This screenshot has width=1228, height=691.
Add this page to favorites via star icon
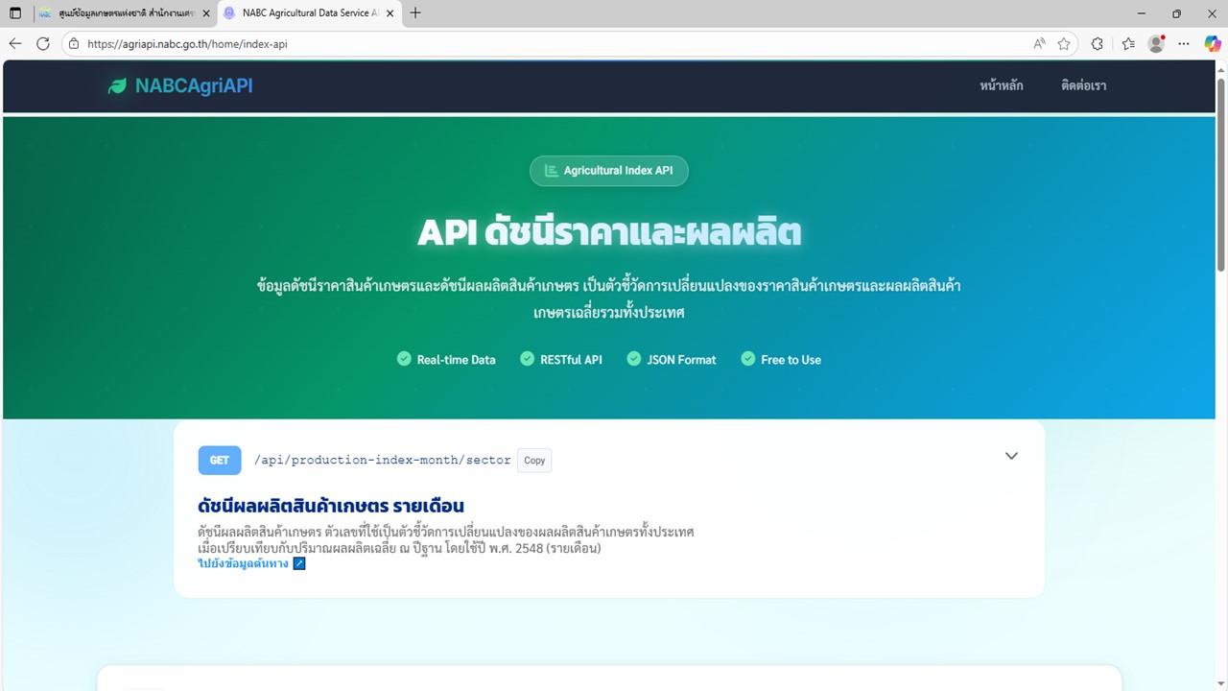[x=1065, y=43]
